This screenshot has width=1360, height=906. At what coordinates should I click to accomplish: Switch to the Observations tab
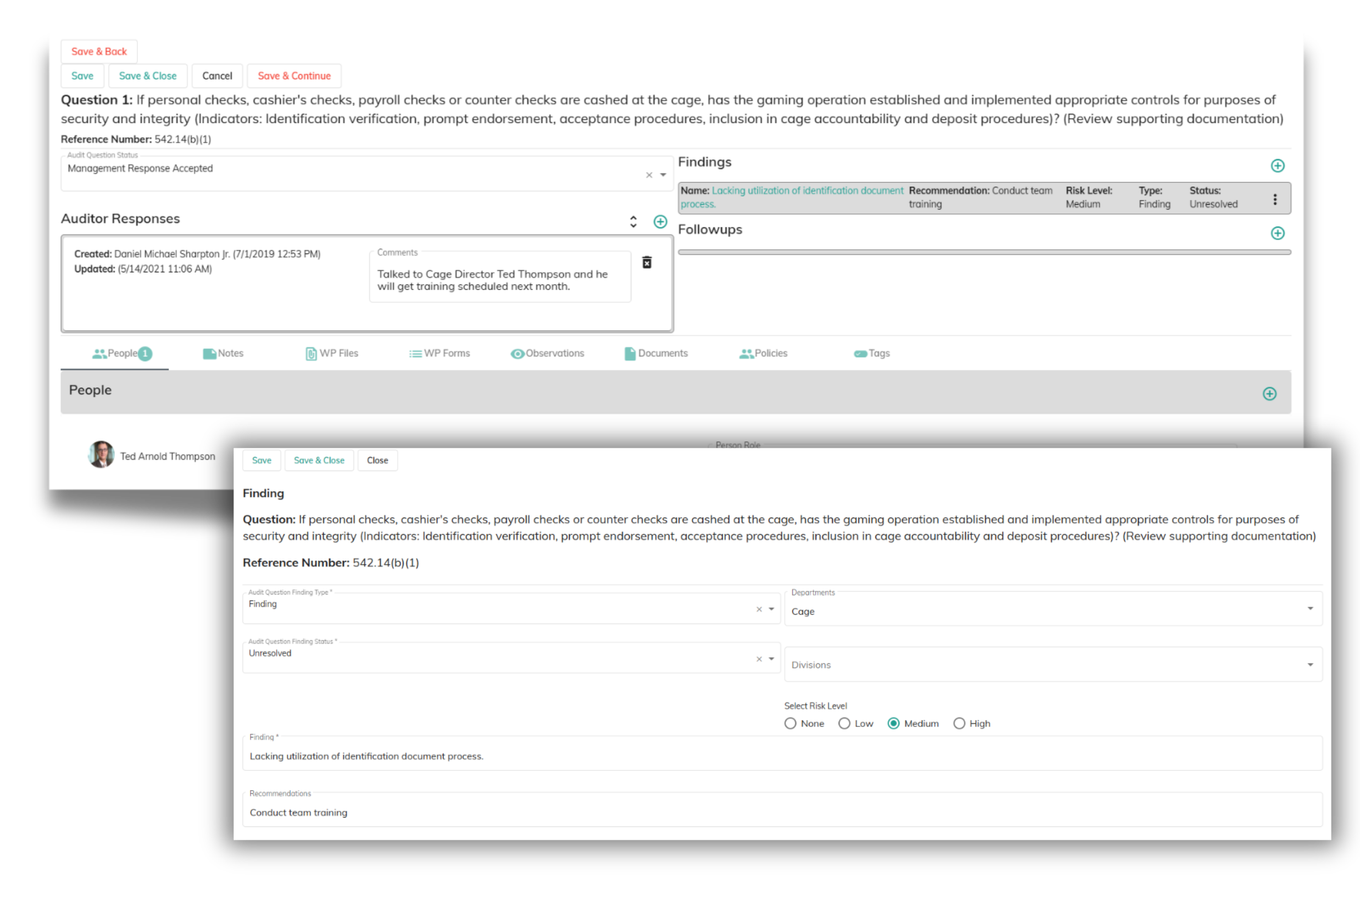(548, 354)
